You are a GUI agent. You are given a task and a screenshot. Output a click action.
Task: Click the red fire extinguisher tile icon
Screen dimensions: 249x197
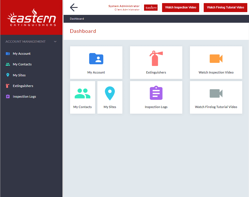tap(156, 58)
